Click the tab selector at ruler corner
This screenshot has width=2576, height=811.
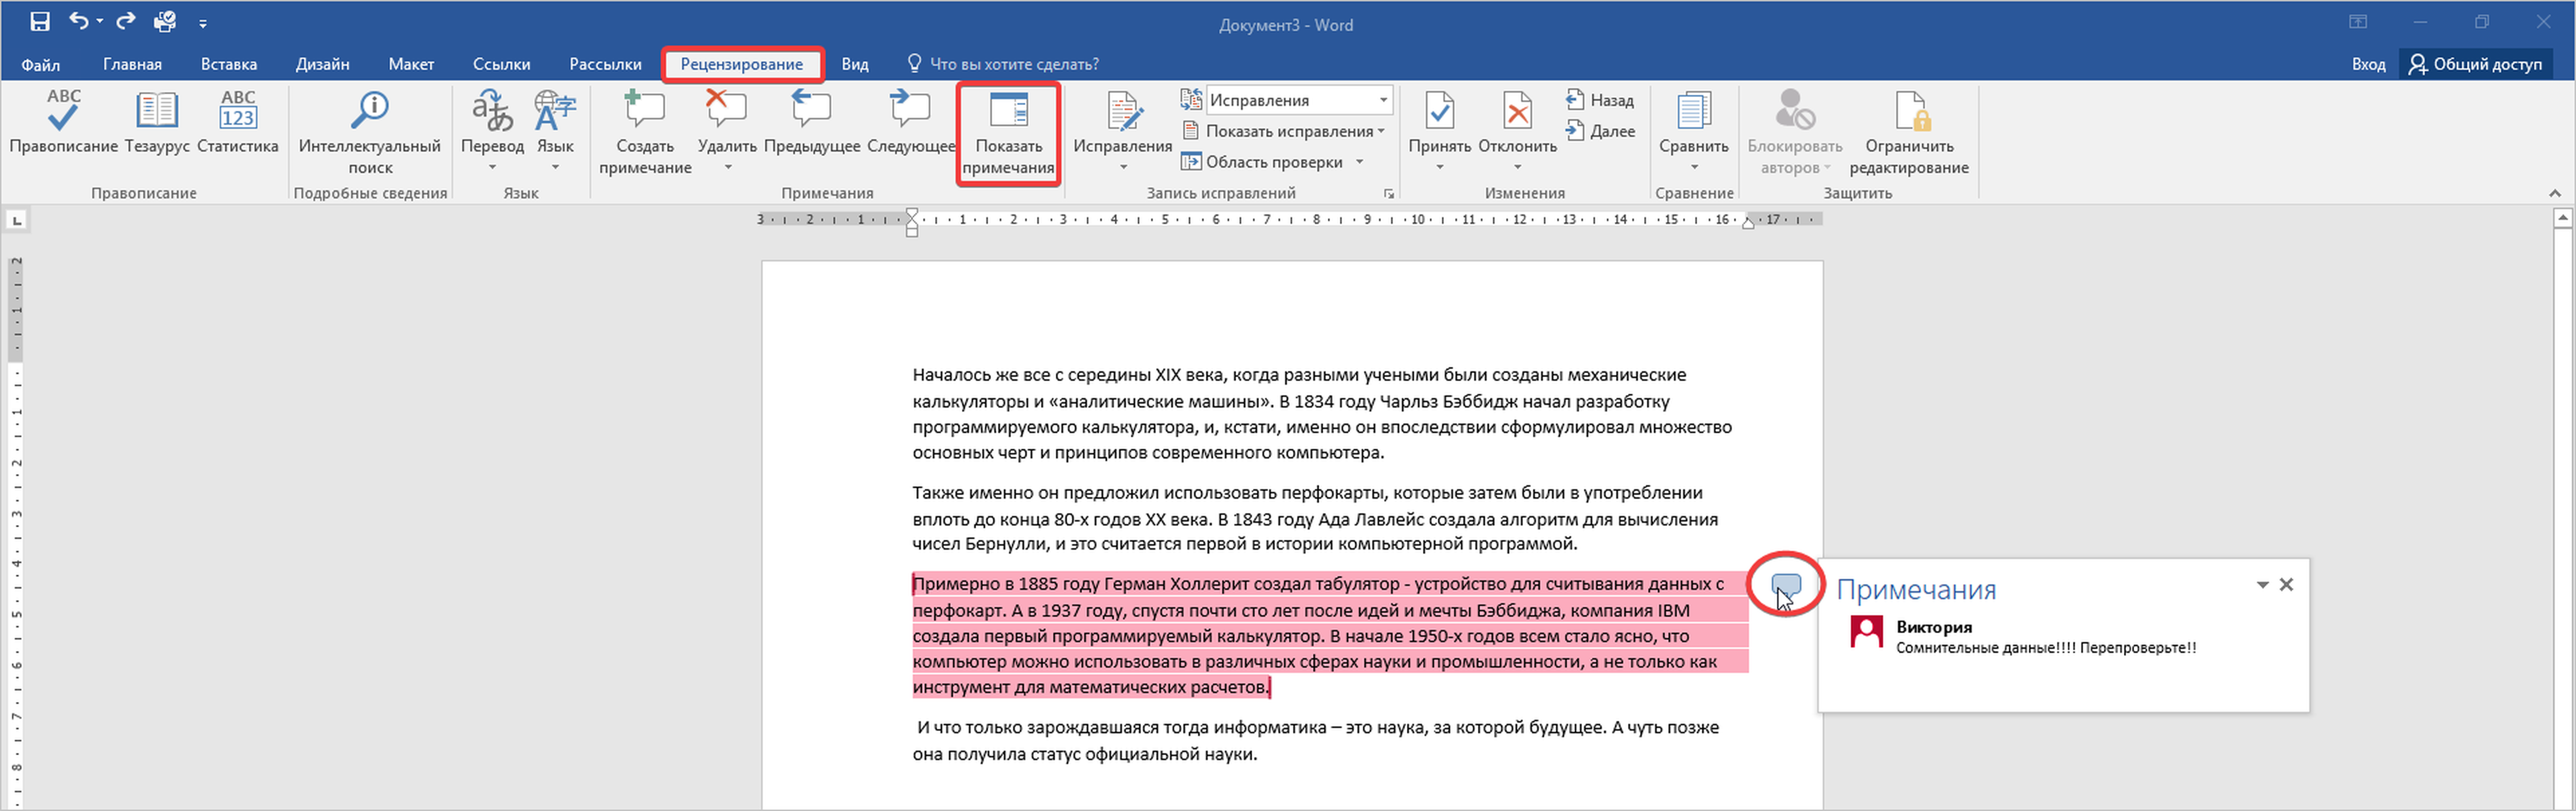pyautogui.click(x=17, y=220)
